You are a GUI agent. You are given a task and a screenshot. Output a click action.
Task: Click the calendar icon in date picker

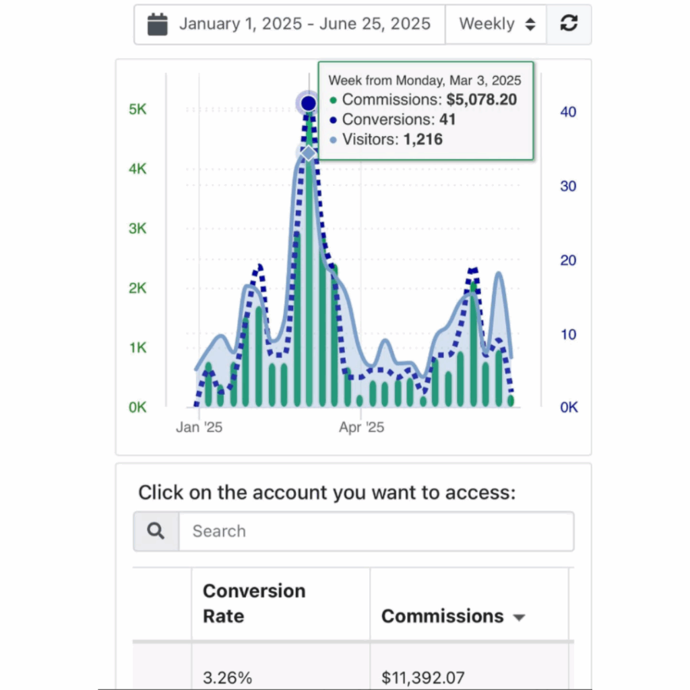[157, 24]
